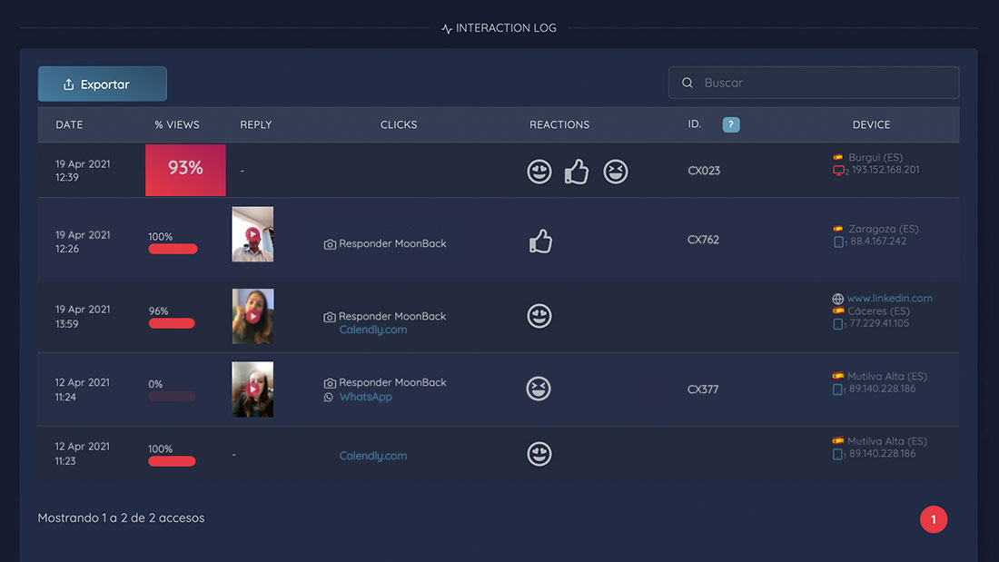Click the REACTIONS column header
Viewport: 999px width, 562px height.
tap(559, 125)
